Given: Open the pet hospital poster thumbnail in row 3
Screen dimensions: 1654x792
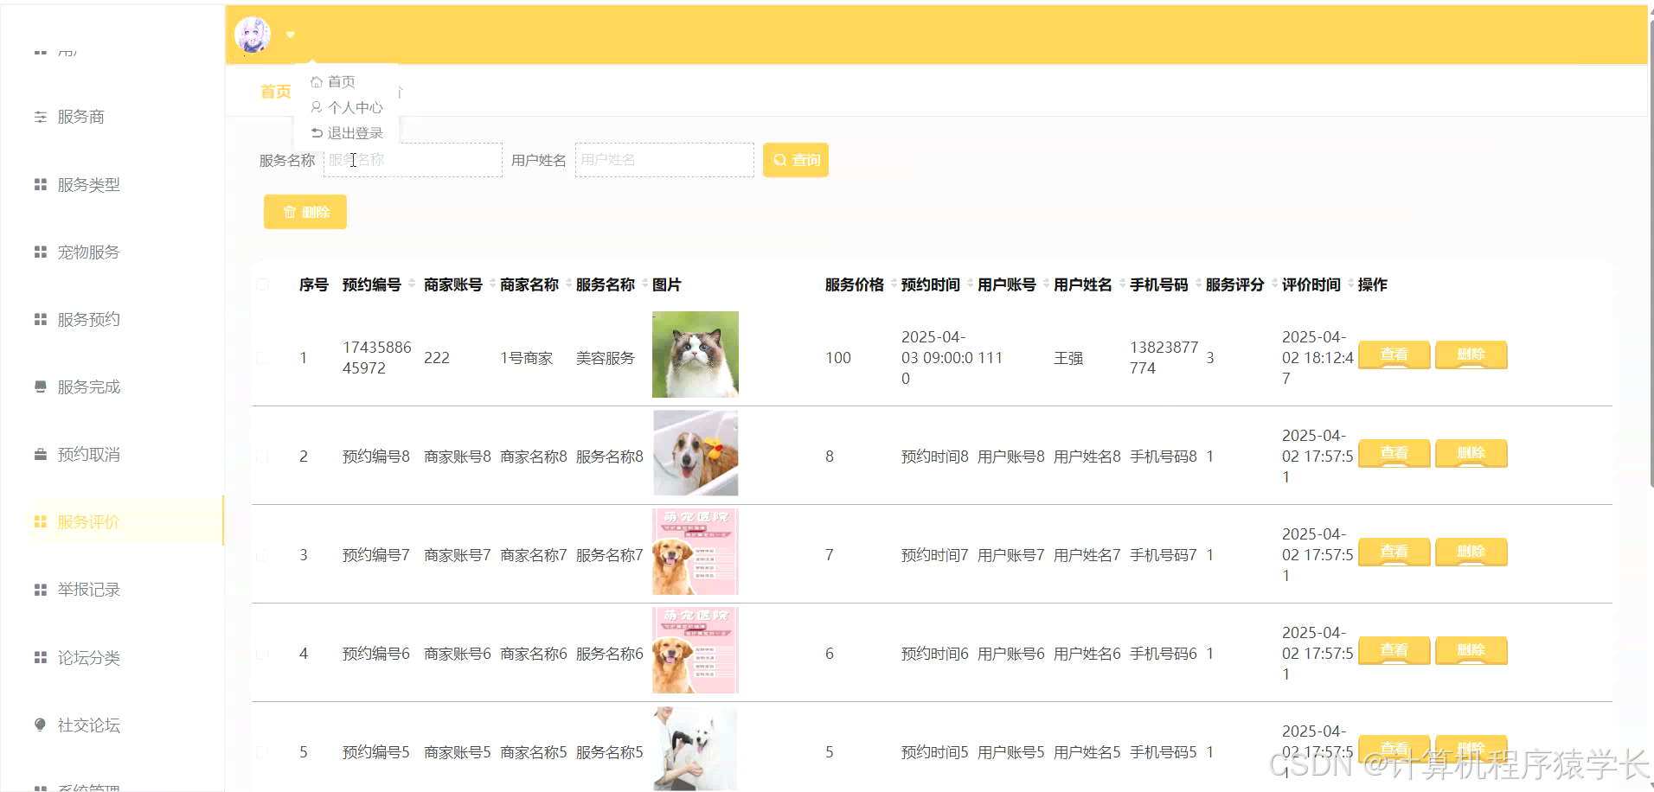Looking at the screenshot, I should (x=696, y=552).
